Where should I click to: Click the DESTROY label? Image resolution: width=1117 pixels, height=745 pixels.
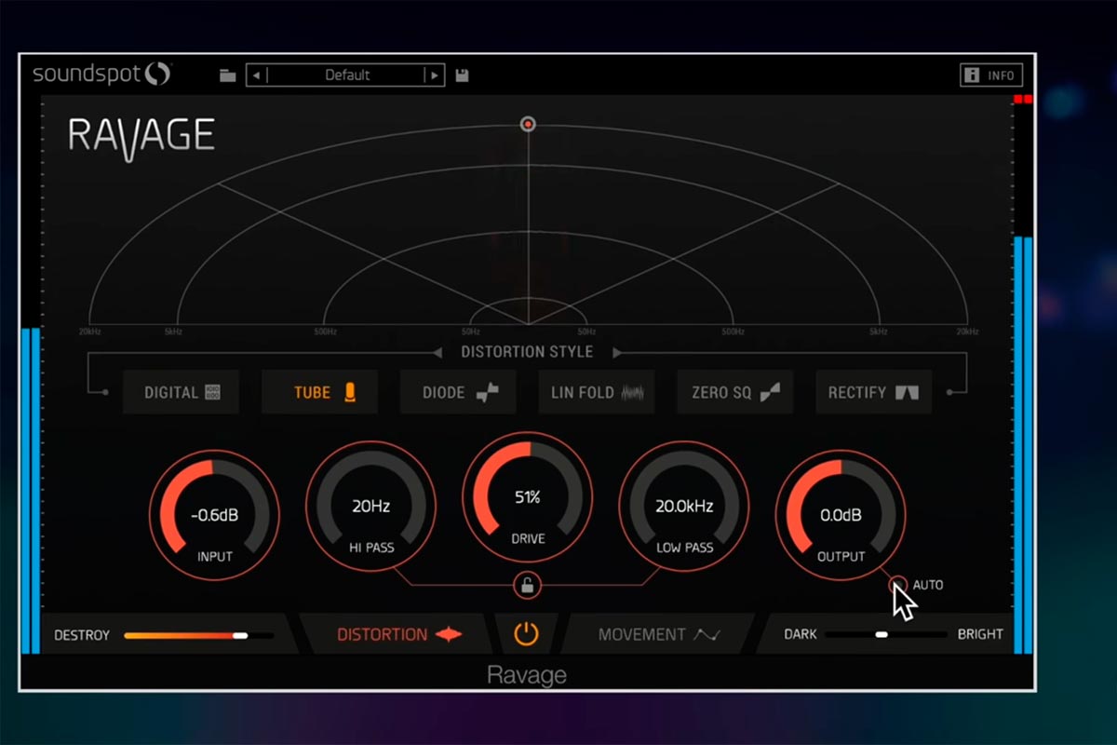82,635
